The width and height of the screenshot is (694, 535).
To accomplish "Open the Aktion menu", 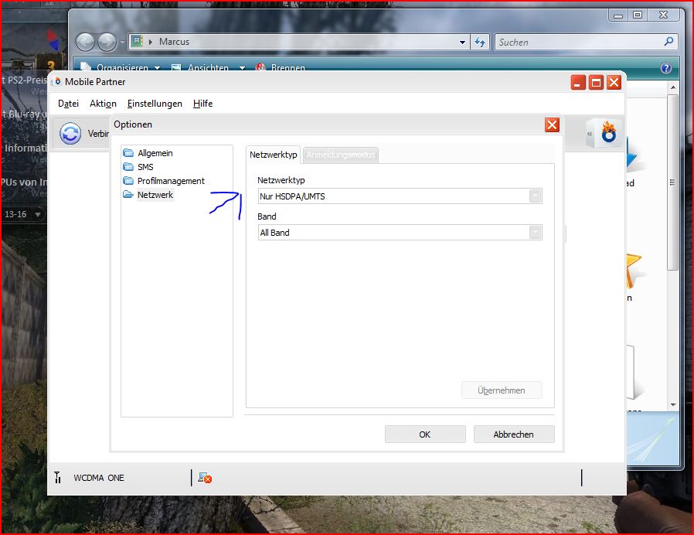I will pos(103,104).
